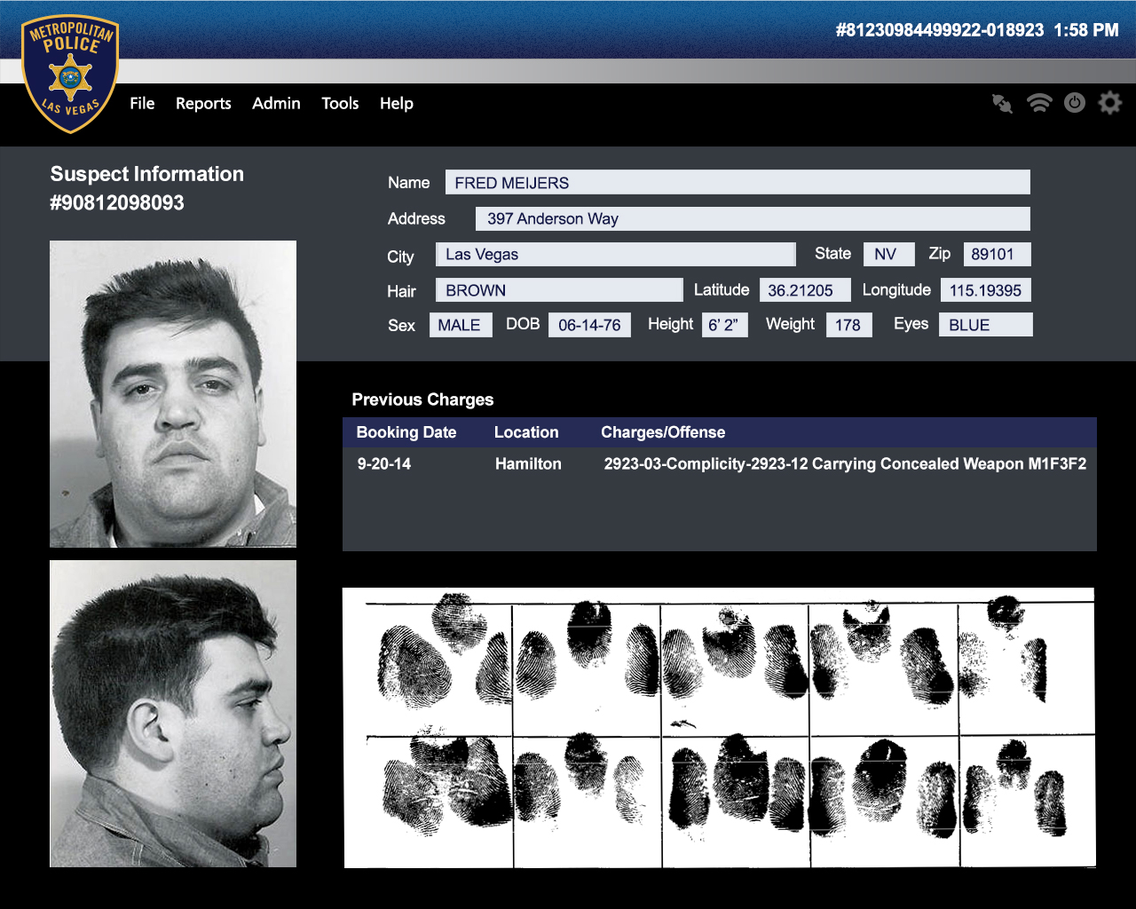Open the Tools menu
The image size is (1136, 909).
pos(340,104)
